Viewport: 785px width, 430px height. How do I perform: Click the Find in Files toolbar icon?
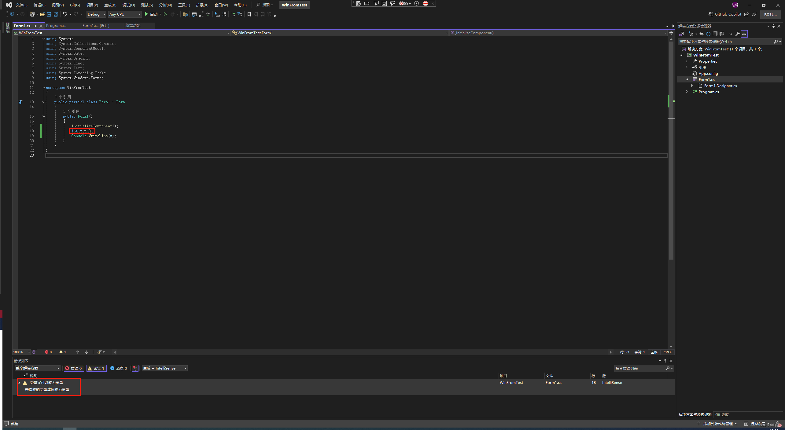click(x=185, y=14)
